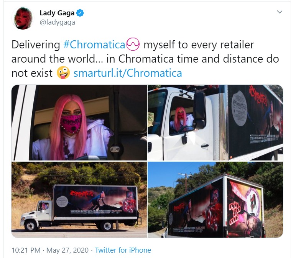
Task: Click the Lady Gaga display name
Action: (x=57, y=13)
